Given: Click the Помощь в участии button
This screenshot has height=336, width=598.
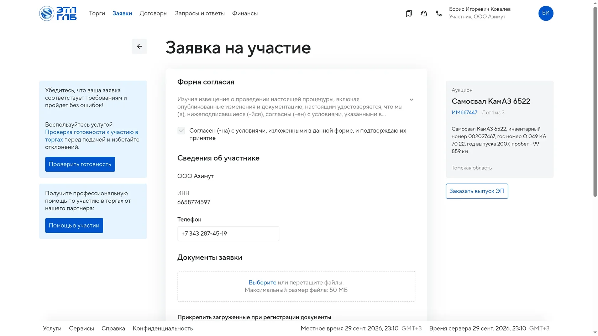Looking at the screenshot, I should (74, 225).
